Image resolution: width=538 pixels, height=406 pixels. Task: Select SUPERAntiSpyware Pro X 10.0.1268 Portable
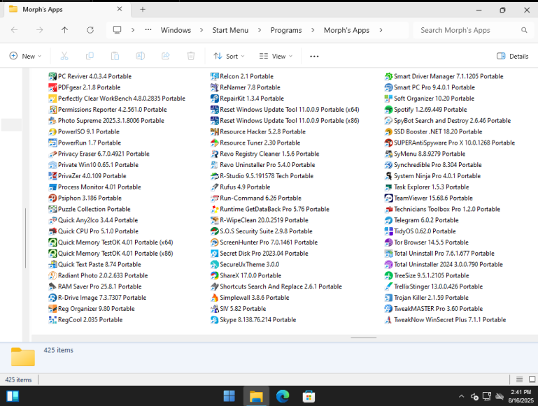tap(450, 143)
